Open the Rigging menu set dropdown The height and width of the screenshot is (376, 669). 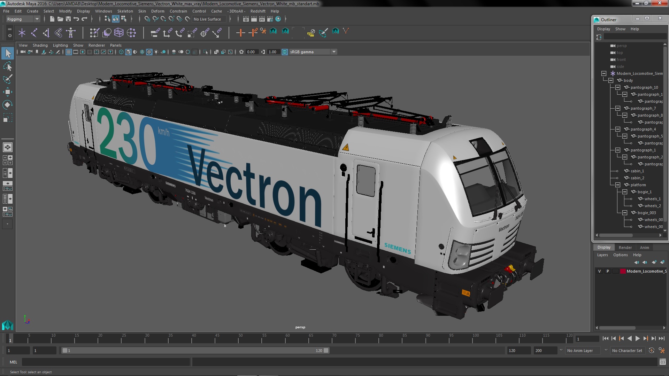click(x=23, y=19)
